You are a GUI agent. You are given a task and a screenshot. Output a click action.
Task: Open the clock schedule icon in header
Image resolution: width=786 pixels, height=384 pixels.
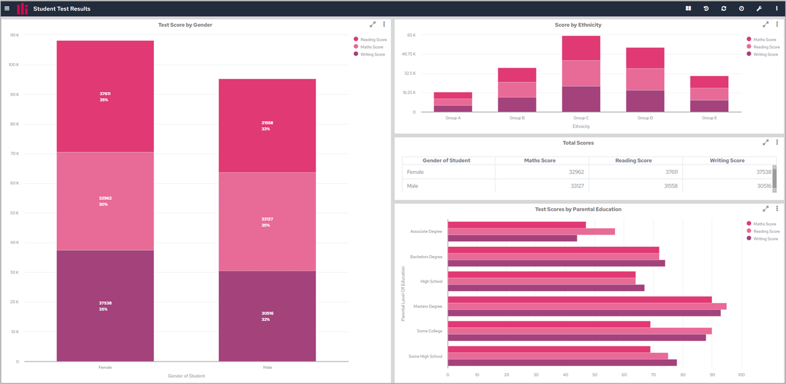pos(741,9)
